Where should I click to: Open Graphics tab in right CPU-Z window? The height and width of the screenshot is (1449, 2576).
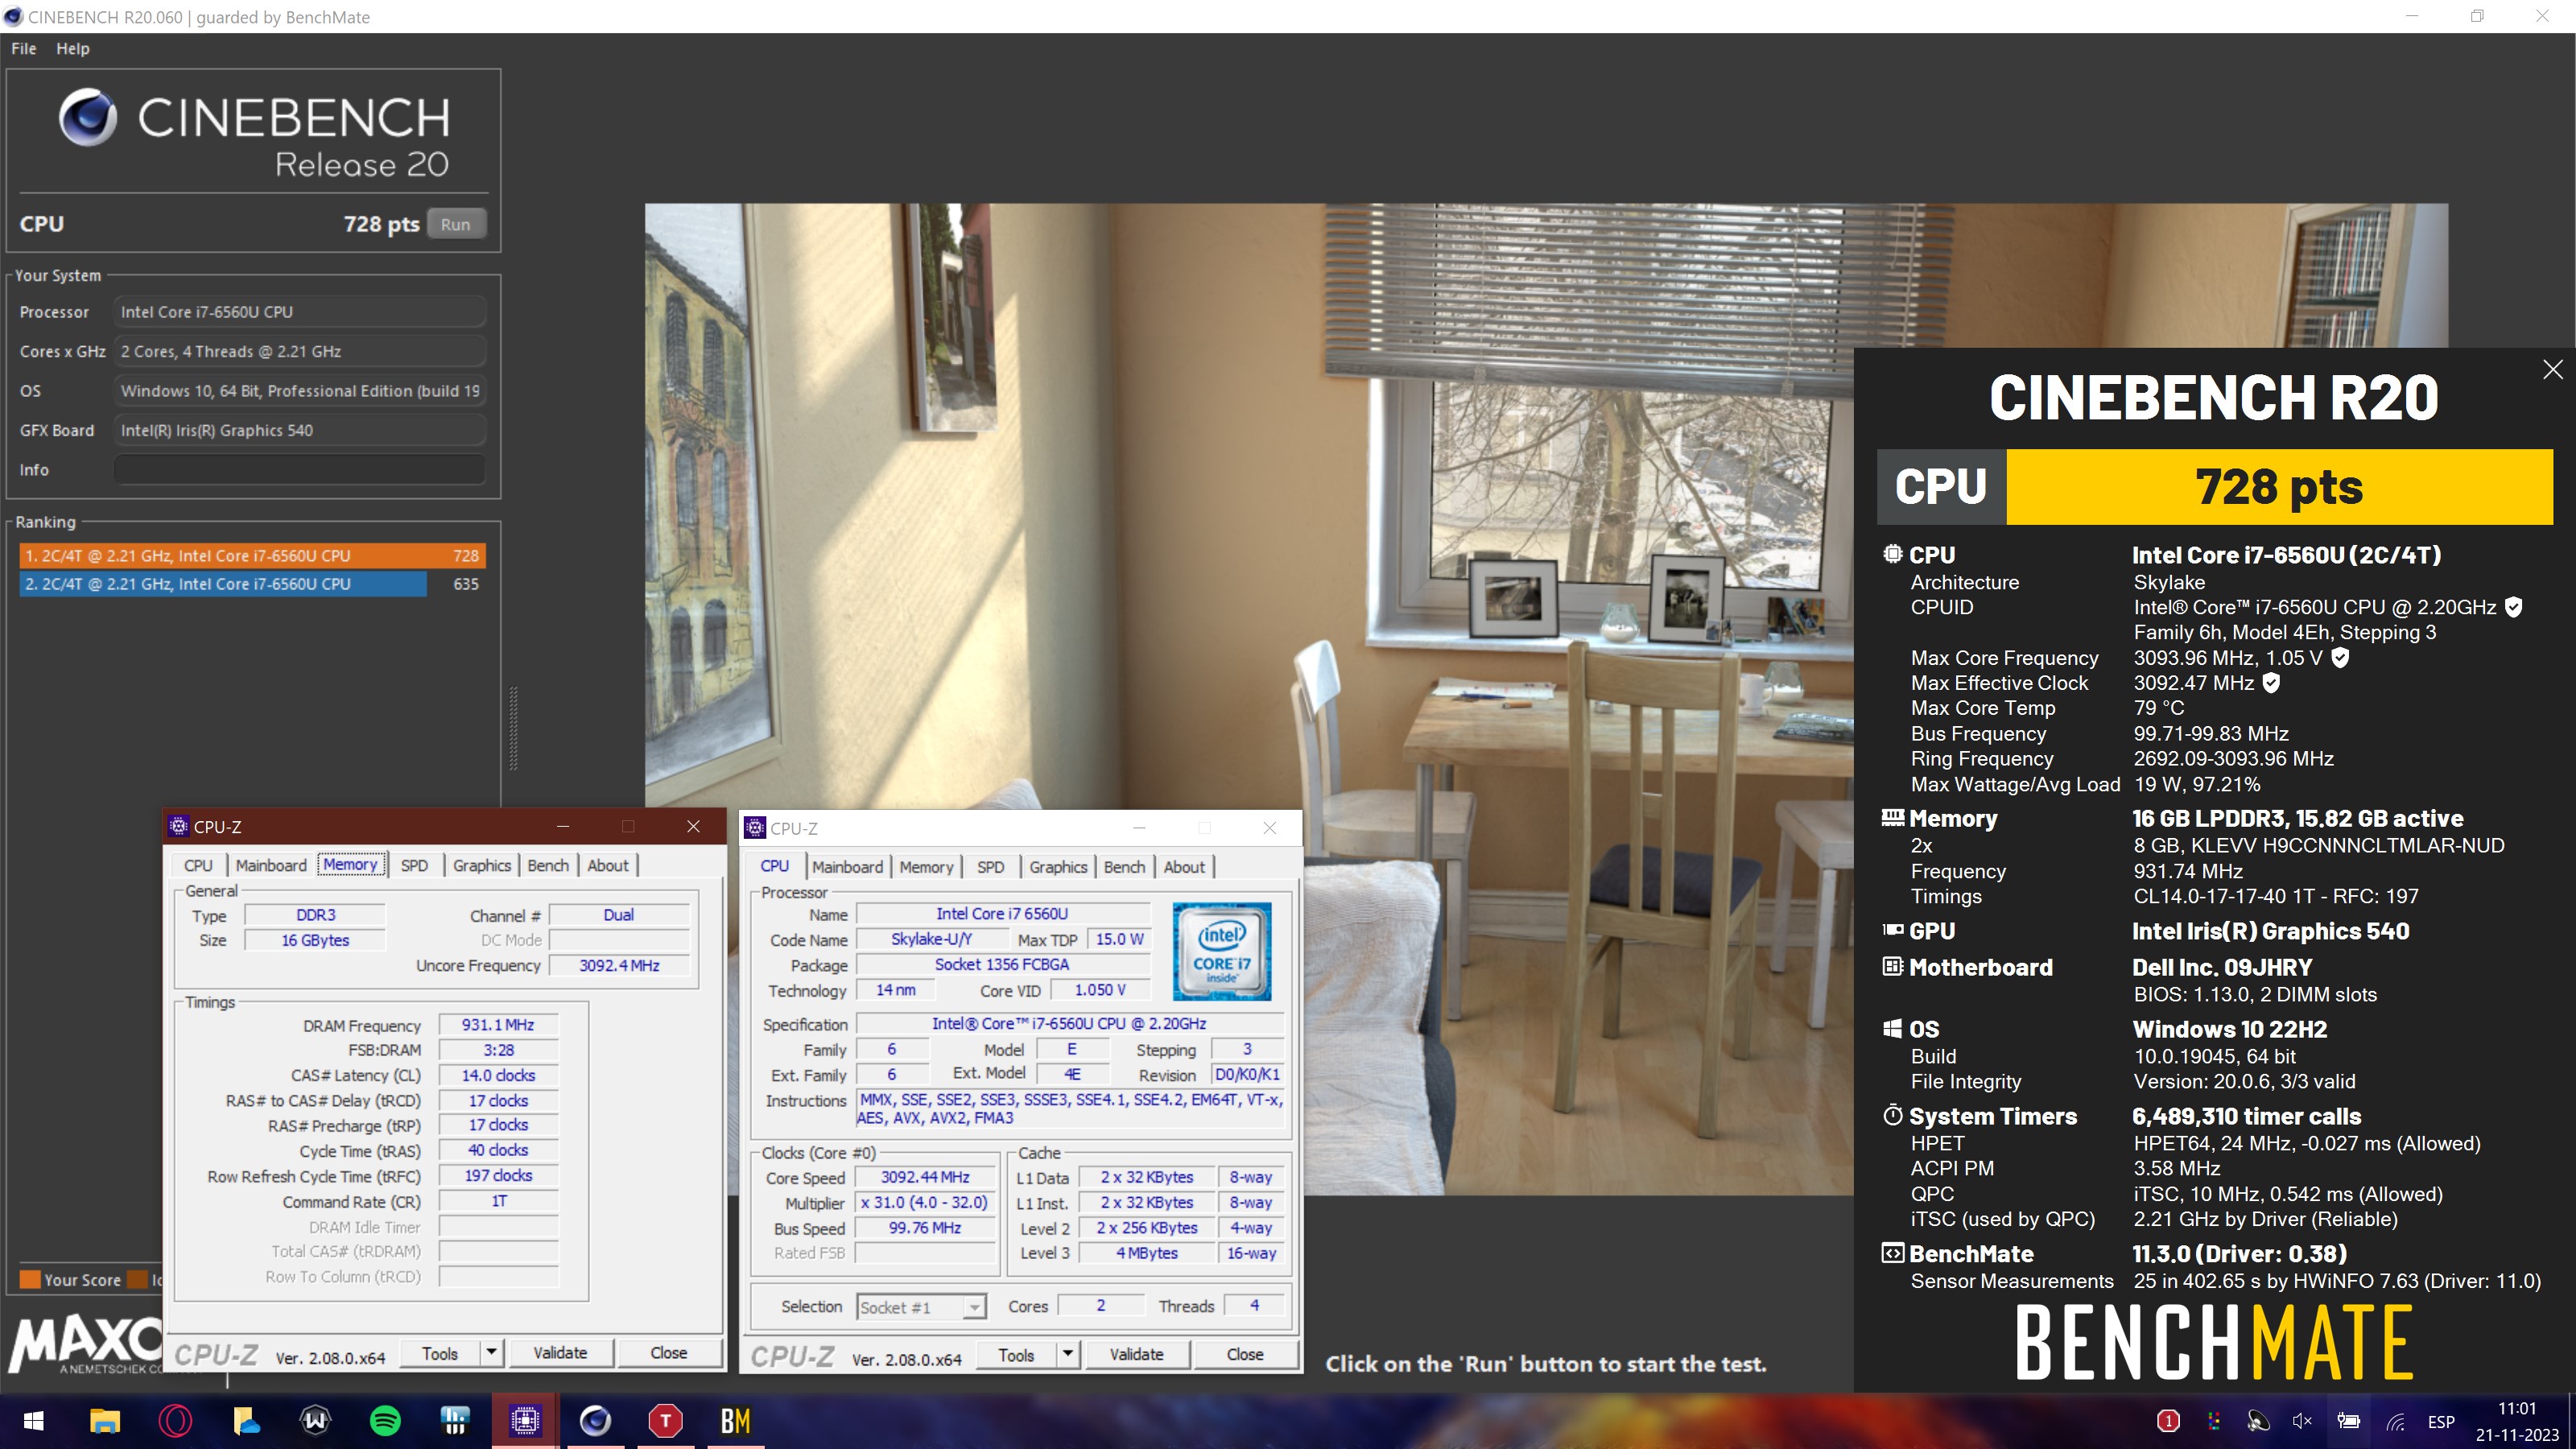tap(1058, 867)
